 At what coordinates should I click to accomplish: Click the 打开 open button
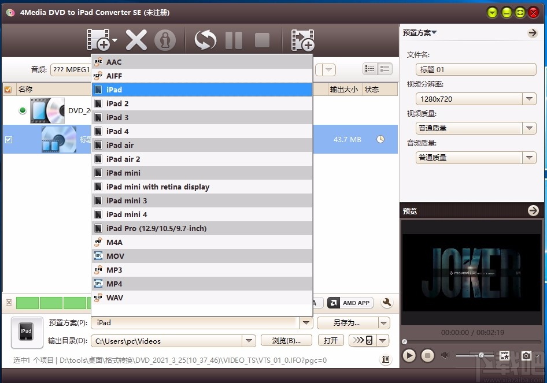pyautogui.click(x=330, y=340)
